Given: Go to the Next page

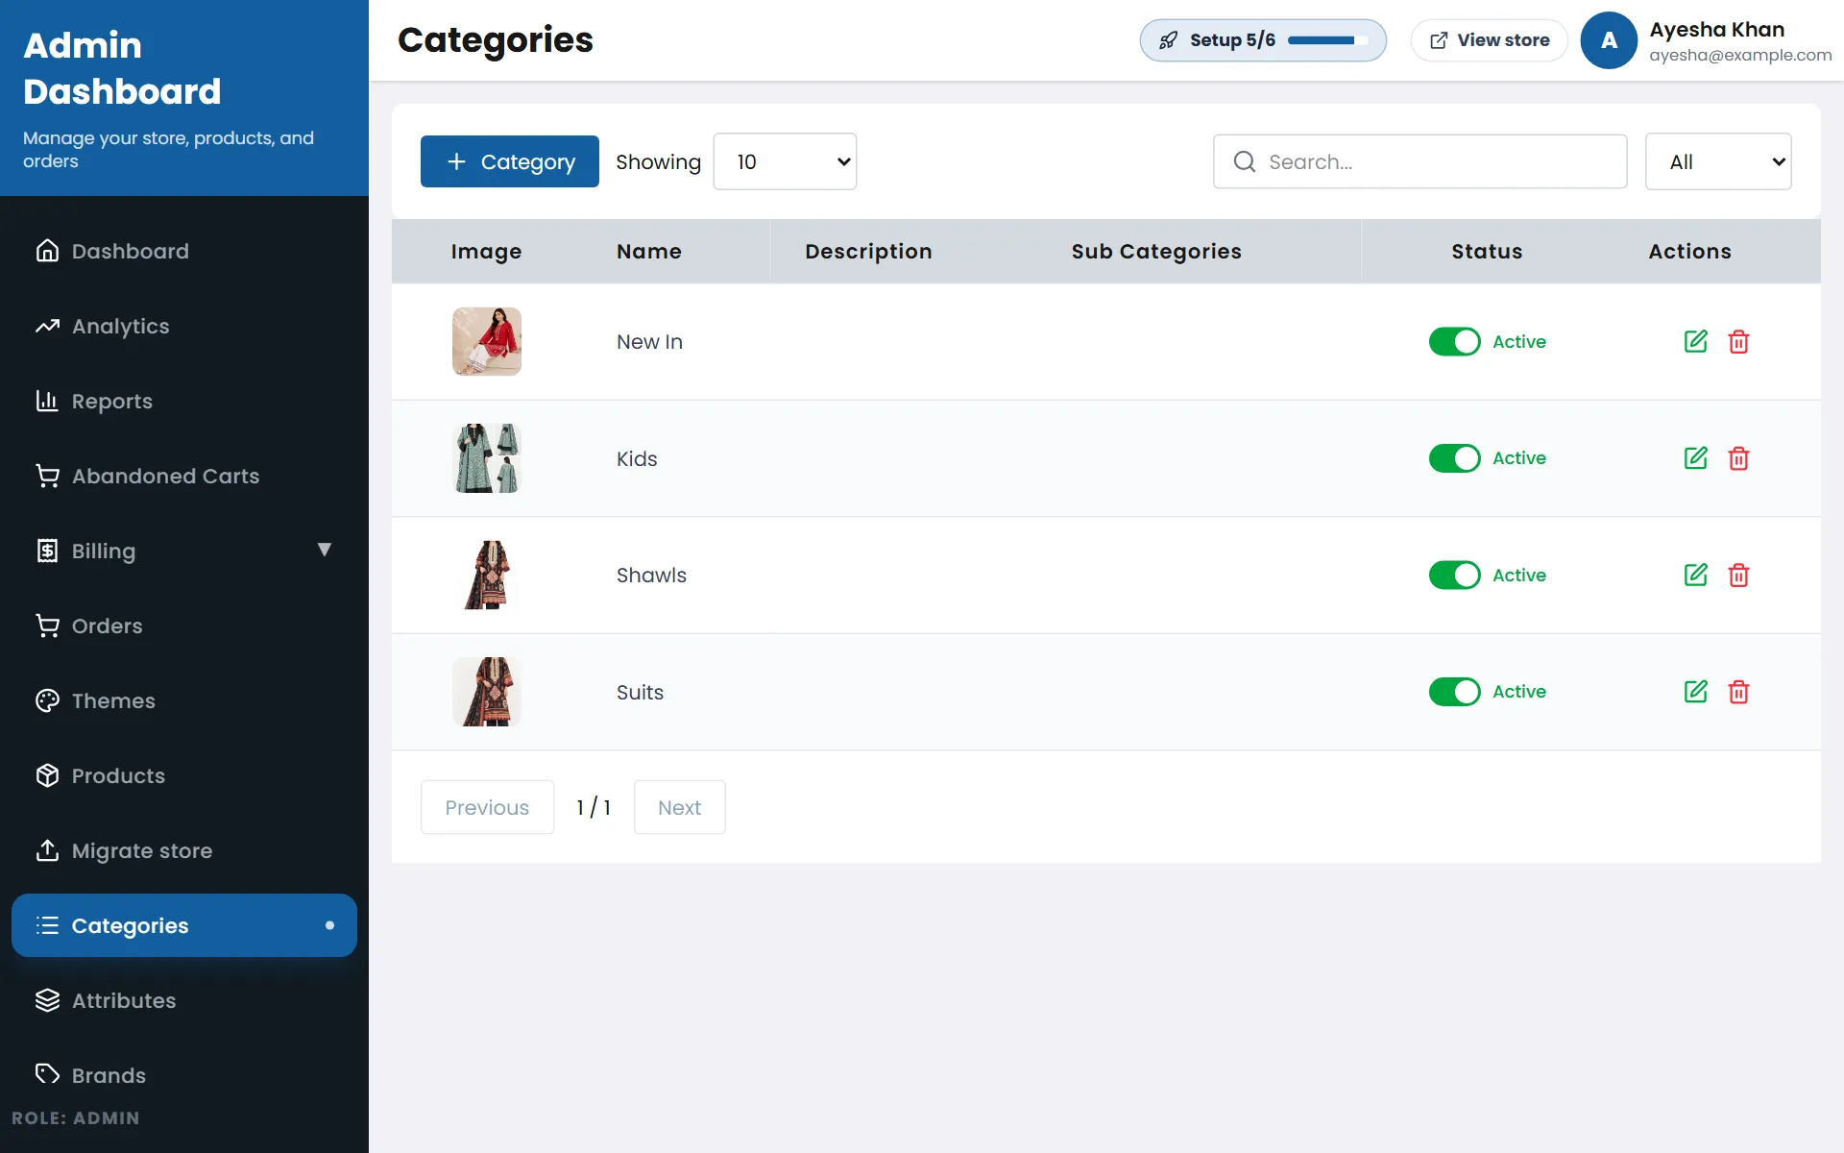Looking at the screenshot, I should 679,807.
